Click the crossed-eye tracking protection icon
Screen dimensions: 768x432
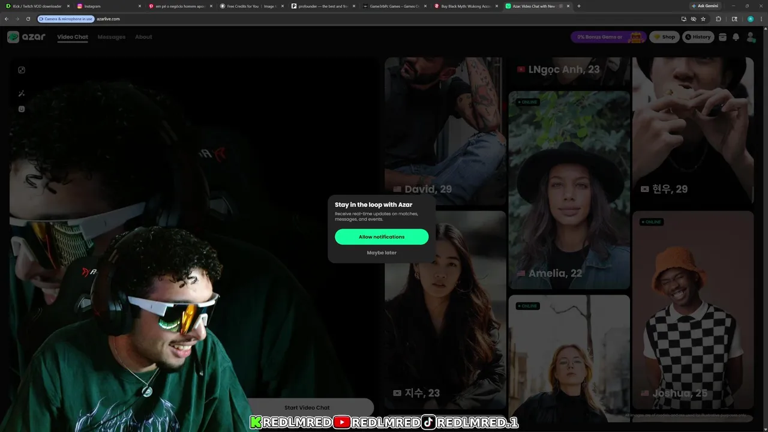pos(693,19)
